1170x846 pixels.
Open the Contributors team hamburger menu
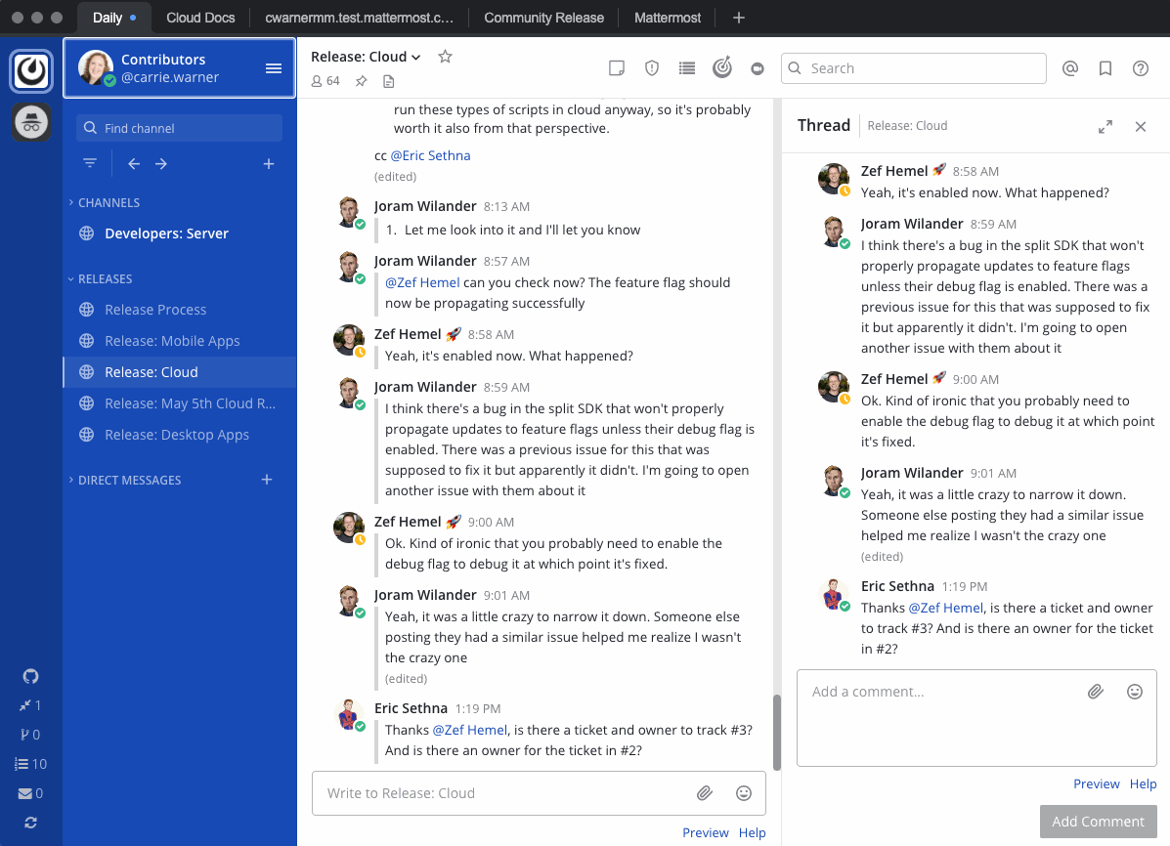pyautogui.click(x=273, y=67)
